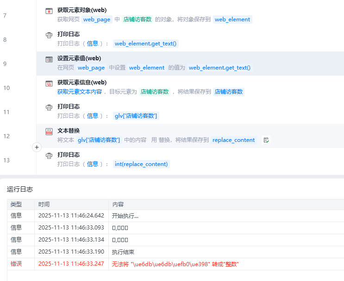Click the web_element field in step 9

click(x=147, y=68)
